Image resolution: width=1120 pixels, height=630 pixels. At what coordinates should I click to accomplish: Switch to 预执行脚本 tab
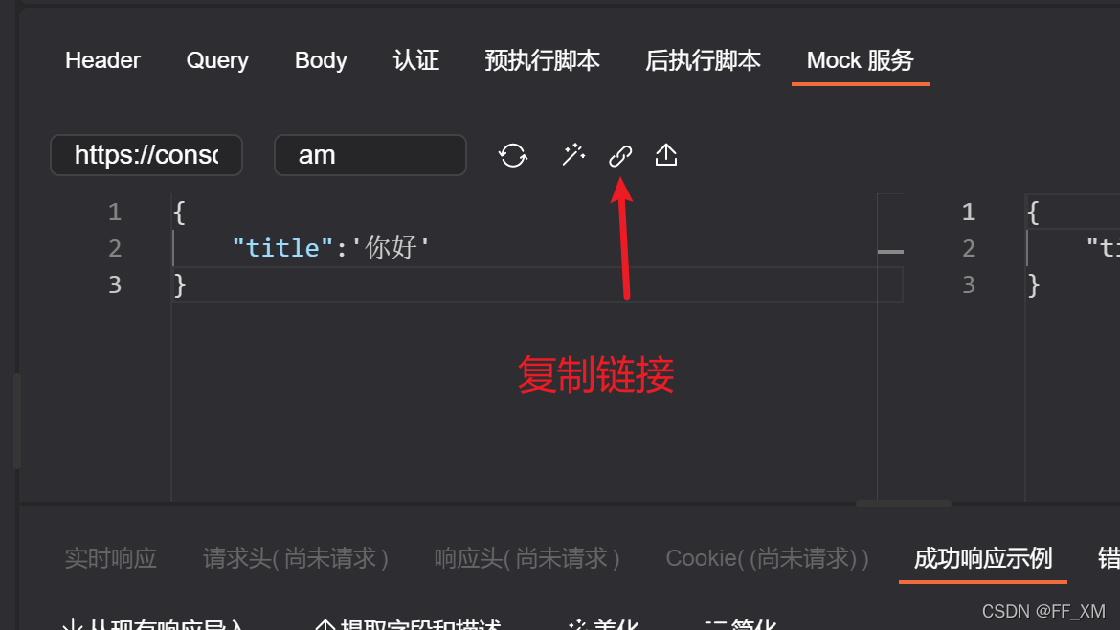542,60
